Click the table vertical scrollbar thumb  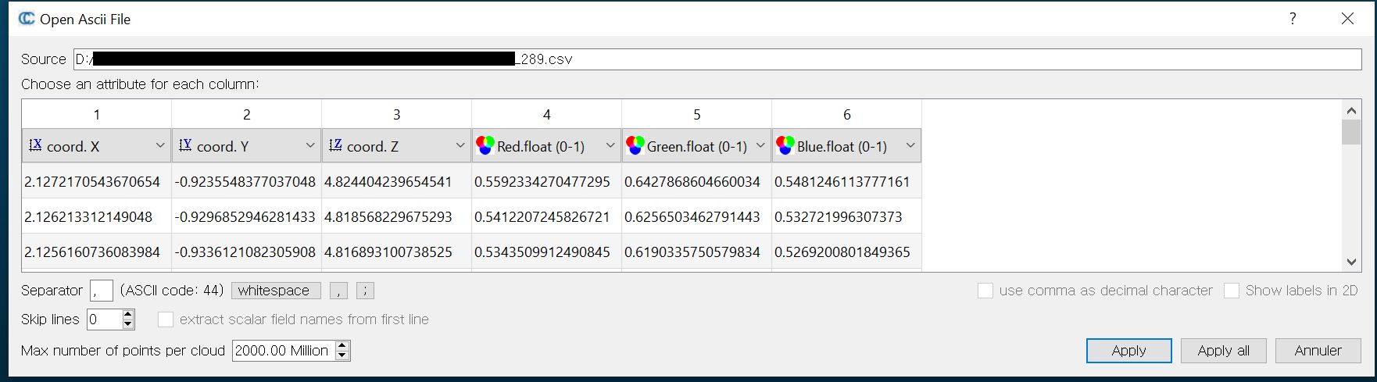(x=1351, y=132)
